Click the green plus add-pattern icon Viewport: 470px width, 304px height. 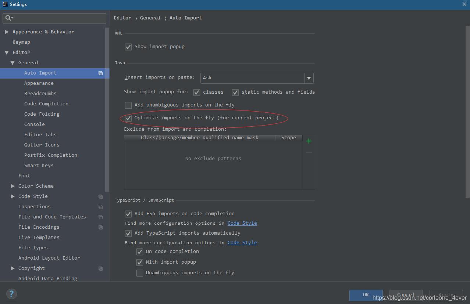[309, 141]
